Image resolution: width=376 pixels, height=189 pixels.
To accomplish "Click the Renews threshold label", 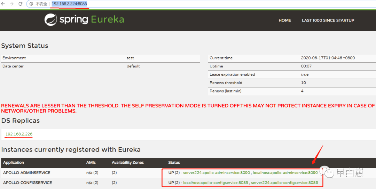I will tap(226, 83).
